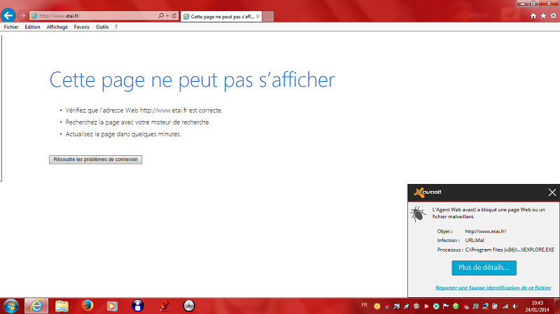The width and height of the screenshot is (560, 314).
Task: Click the search magnifier in address bar
Action: (161, 15)
